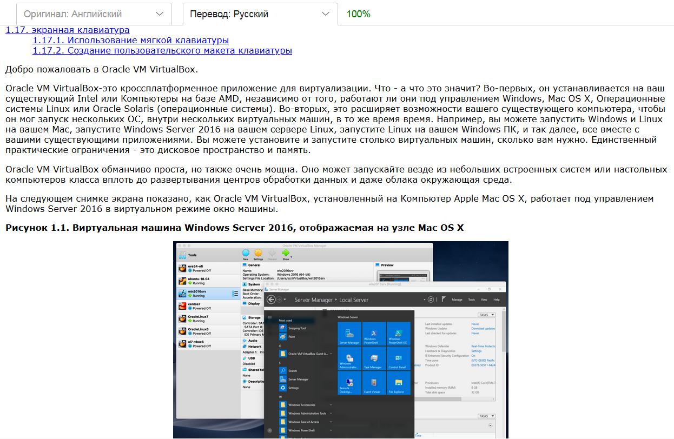The image size is (674, 439).
Task: Open link '1.17. экранная клавиатура'
Action: 68,30
